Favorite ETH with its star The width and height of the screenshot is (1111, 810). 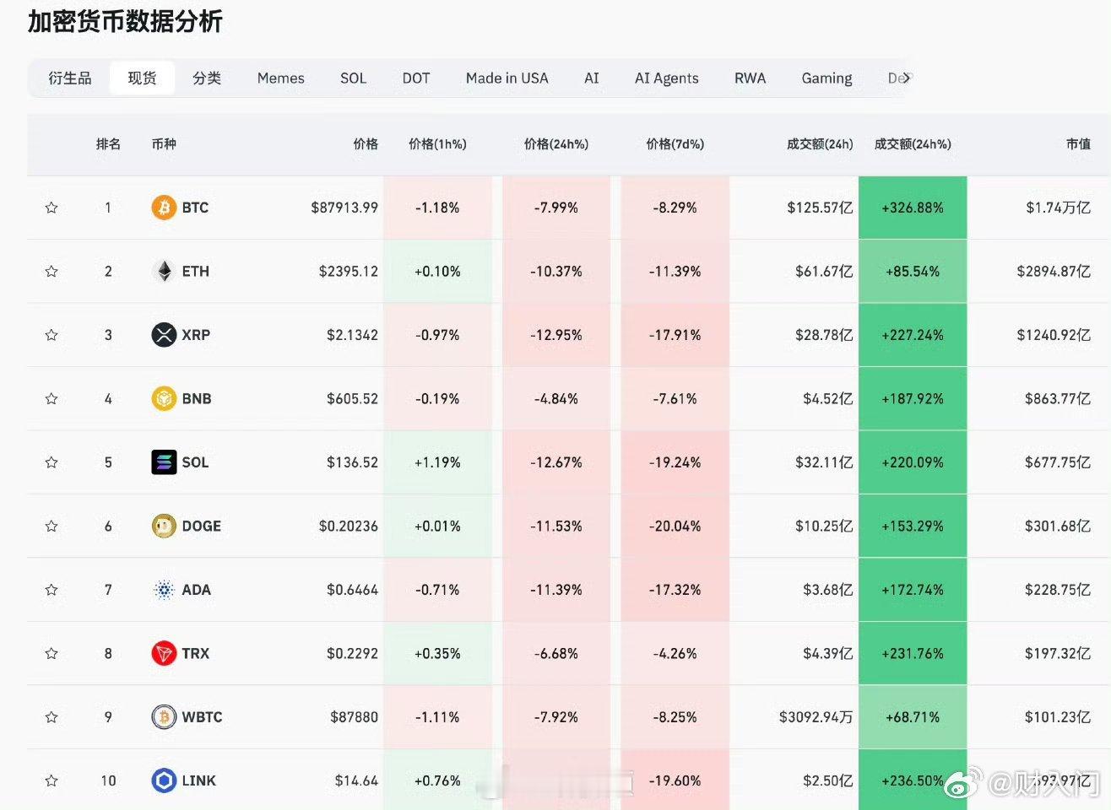[x=51, y=271]
